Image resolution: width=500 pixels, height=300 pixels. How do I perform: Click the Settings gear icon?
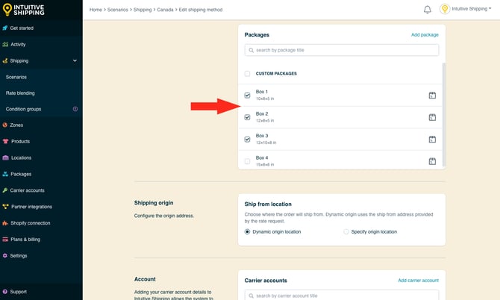pos(4,256)
